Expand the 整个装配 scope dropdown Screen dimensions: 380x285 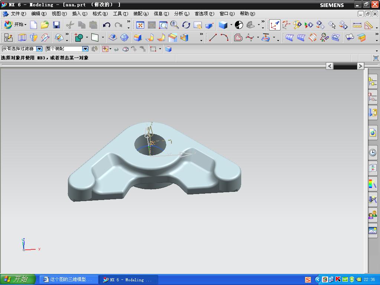[85, 49]
